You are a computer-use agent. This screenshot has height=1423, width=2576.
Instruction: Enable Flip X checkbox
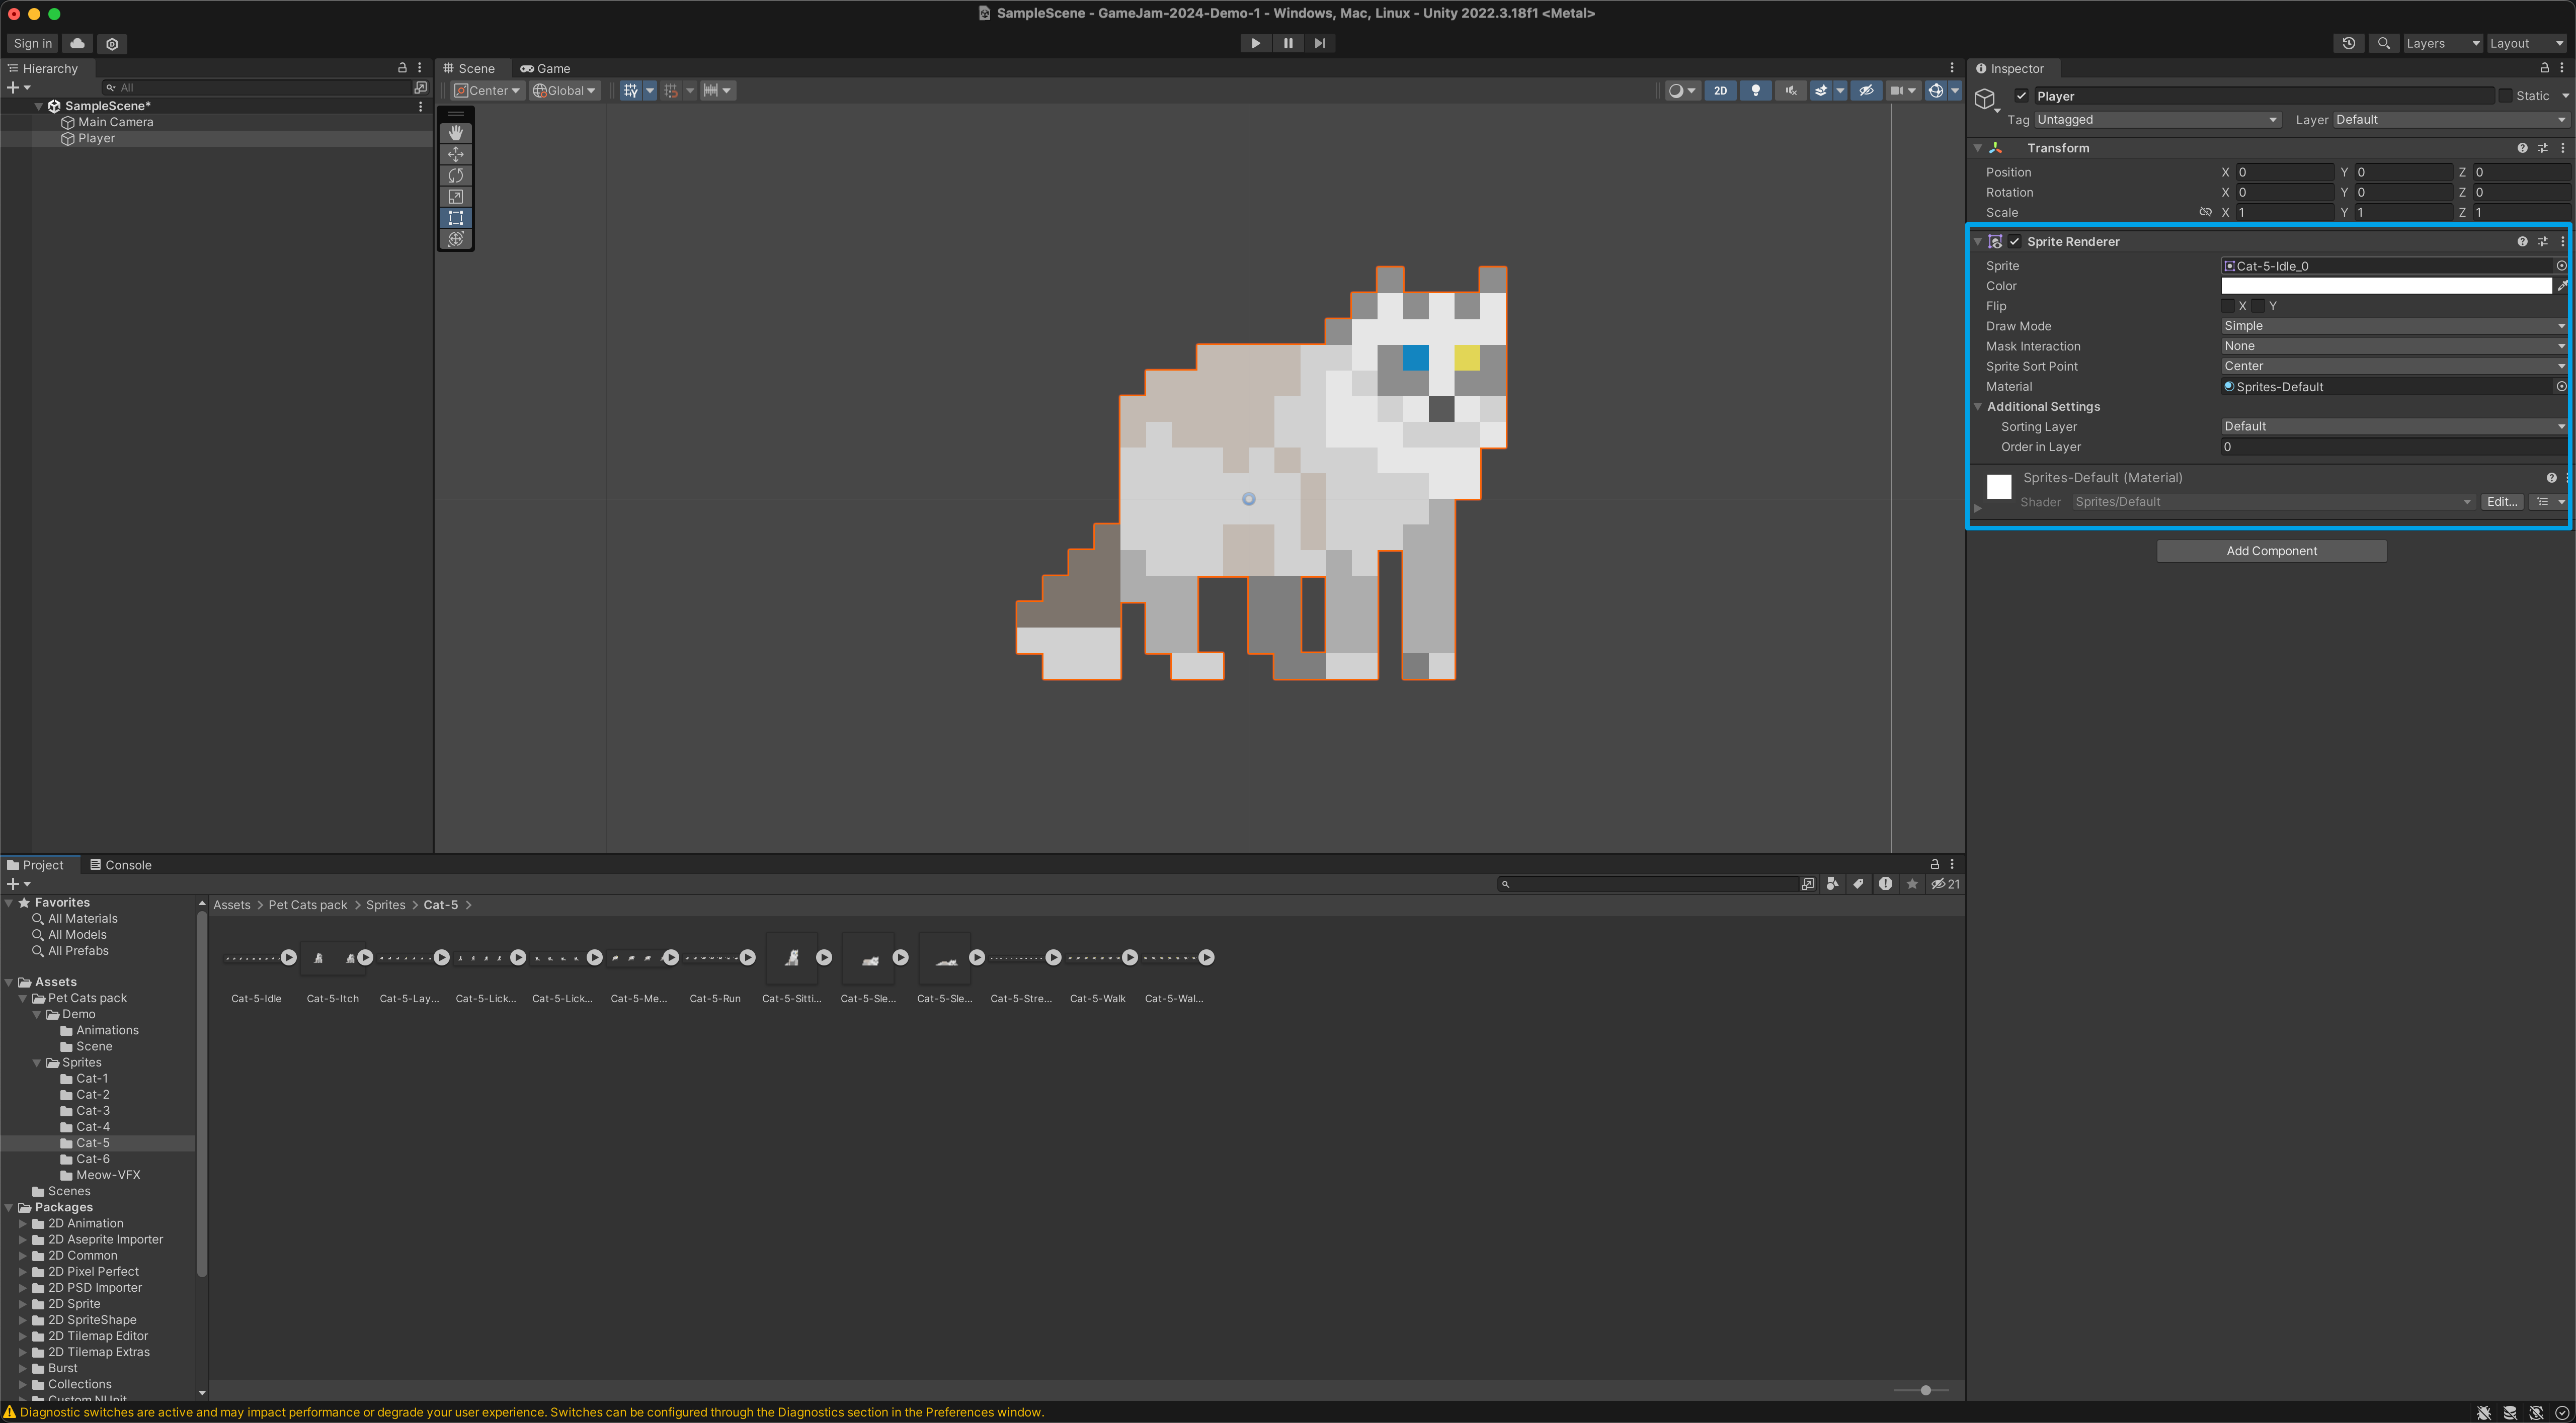2228,306
